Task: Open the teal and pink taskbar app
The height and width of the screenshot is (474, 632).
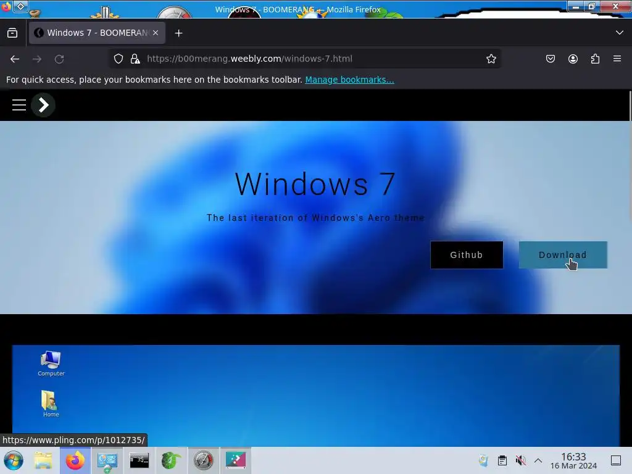Action: coord(235,460)
